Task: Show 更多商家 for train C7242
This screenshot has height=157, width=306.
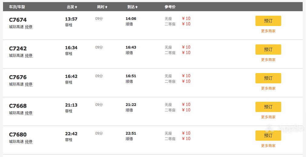Action: pos(268,60)
